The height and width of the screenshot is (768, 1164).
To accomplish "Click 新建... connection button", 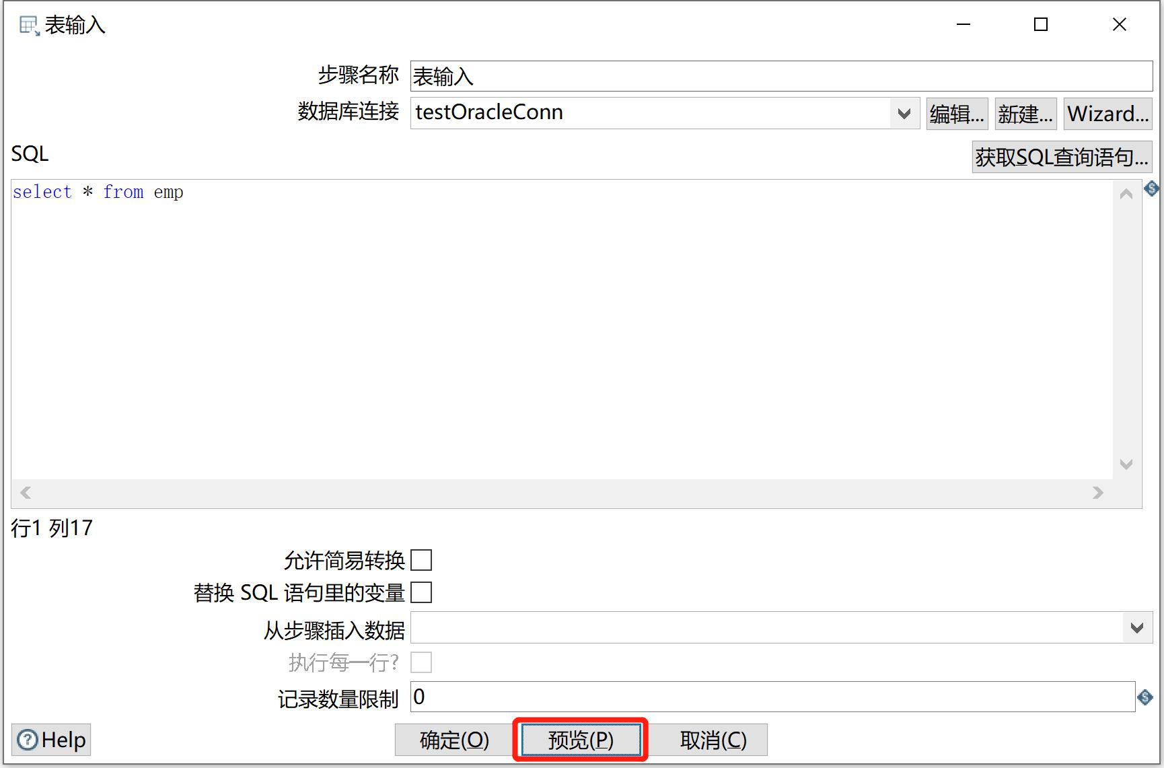I will click(x=1025, y=114).
